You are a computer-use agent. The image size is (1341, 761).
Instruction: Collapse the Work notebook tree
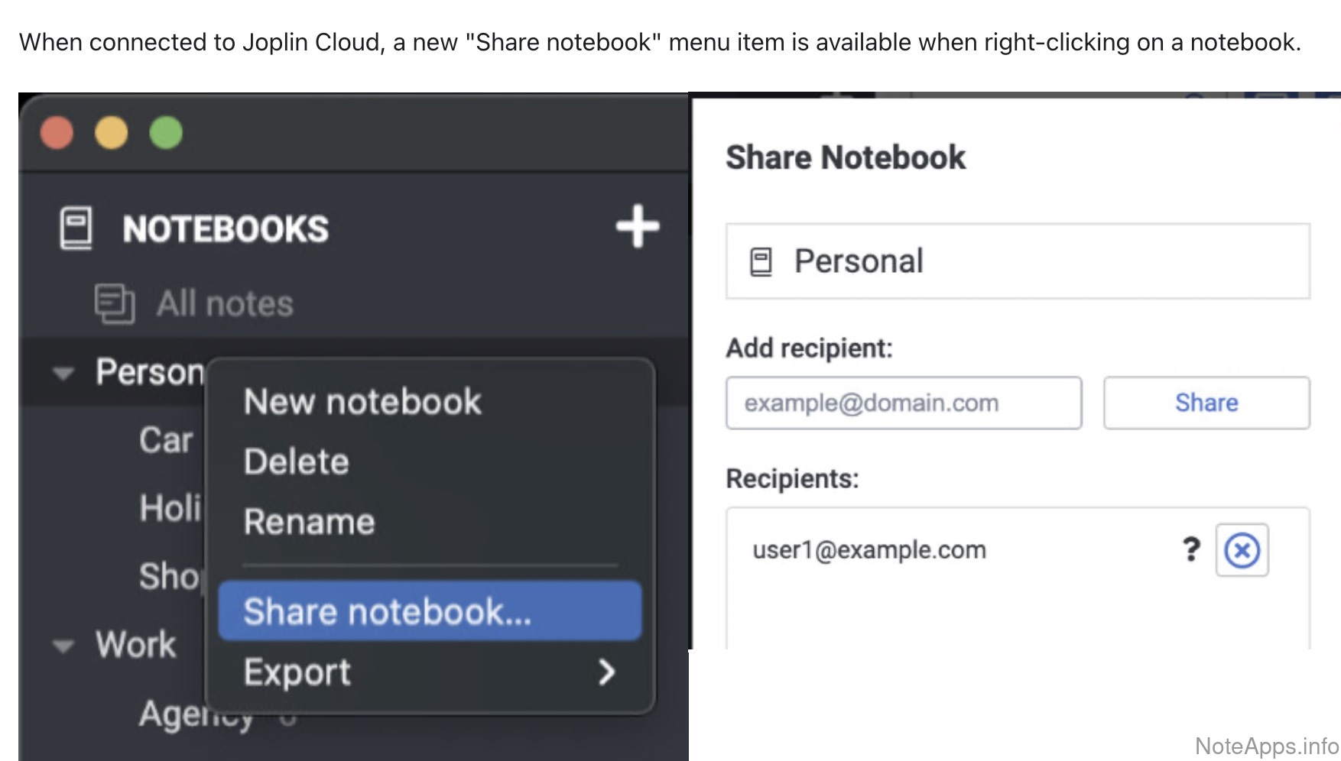pyautogui.click(x=63, y=646)
